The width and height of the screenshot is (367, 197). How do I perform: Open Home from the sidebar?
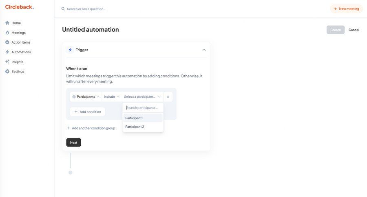coord(16,23)
